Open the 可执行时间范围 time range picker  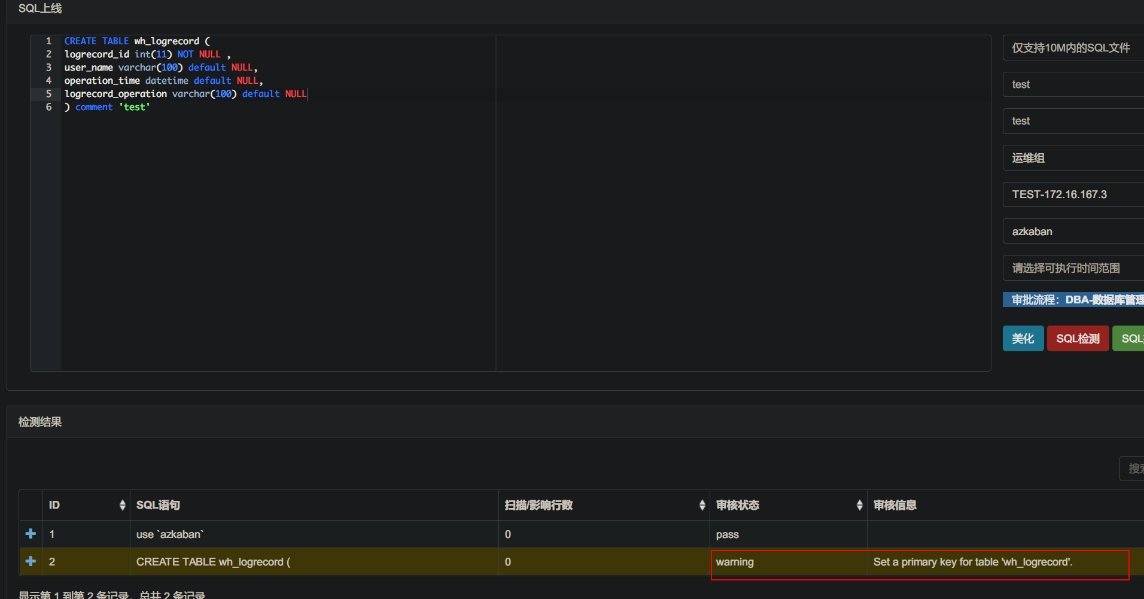(1071, 267)
